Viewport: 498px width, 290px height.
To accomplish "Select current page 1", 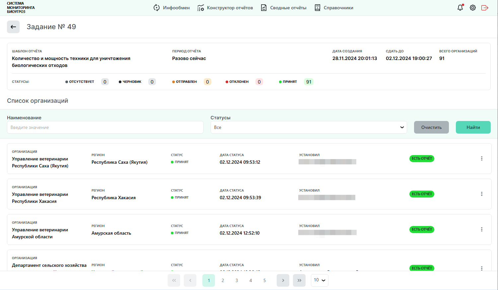I will click(209, 280).
